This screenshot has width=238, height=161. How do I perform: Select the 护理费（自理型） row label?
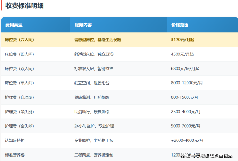point(20,97)
